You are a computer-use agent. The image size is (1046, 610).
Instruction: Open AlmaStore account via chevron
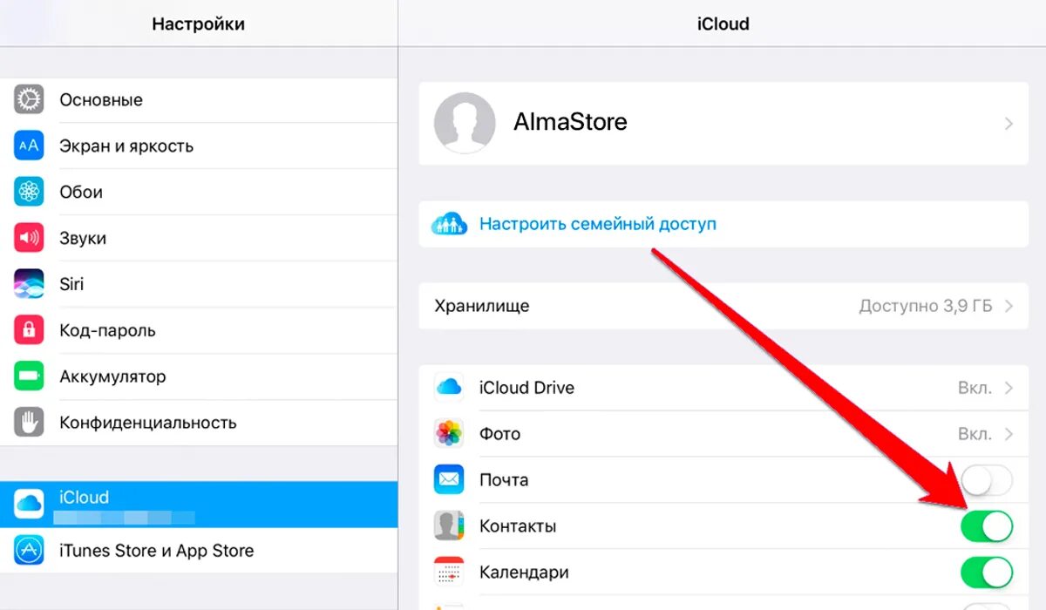(1009, 124)
